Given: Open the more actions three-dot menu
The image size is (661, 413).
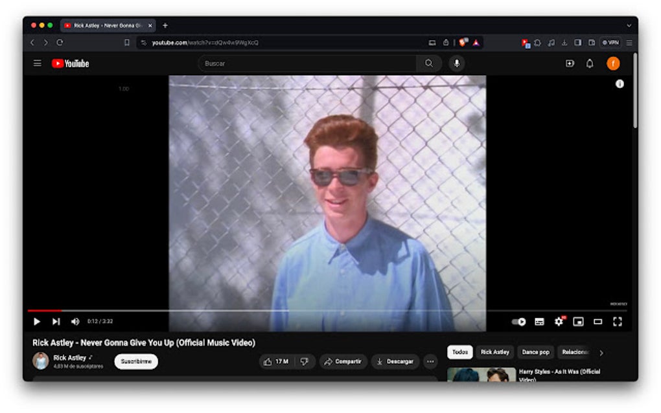Looking at the screenshot, I should (430, 361).
